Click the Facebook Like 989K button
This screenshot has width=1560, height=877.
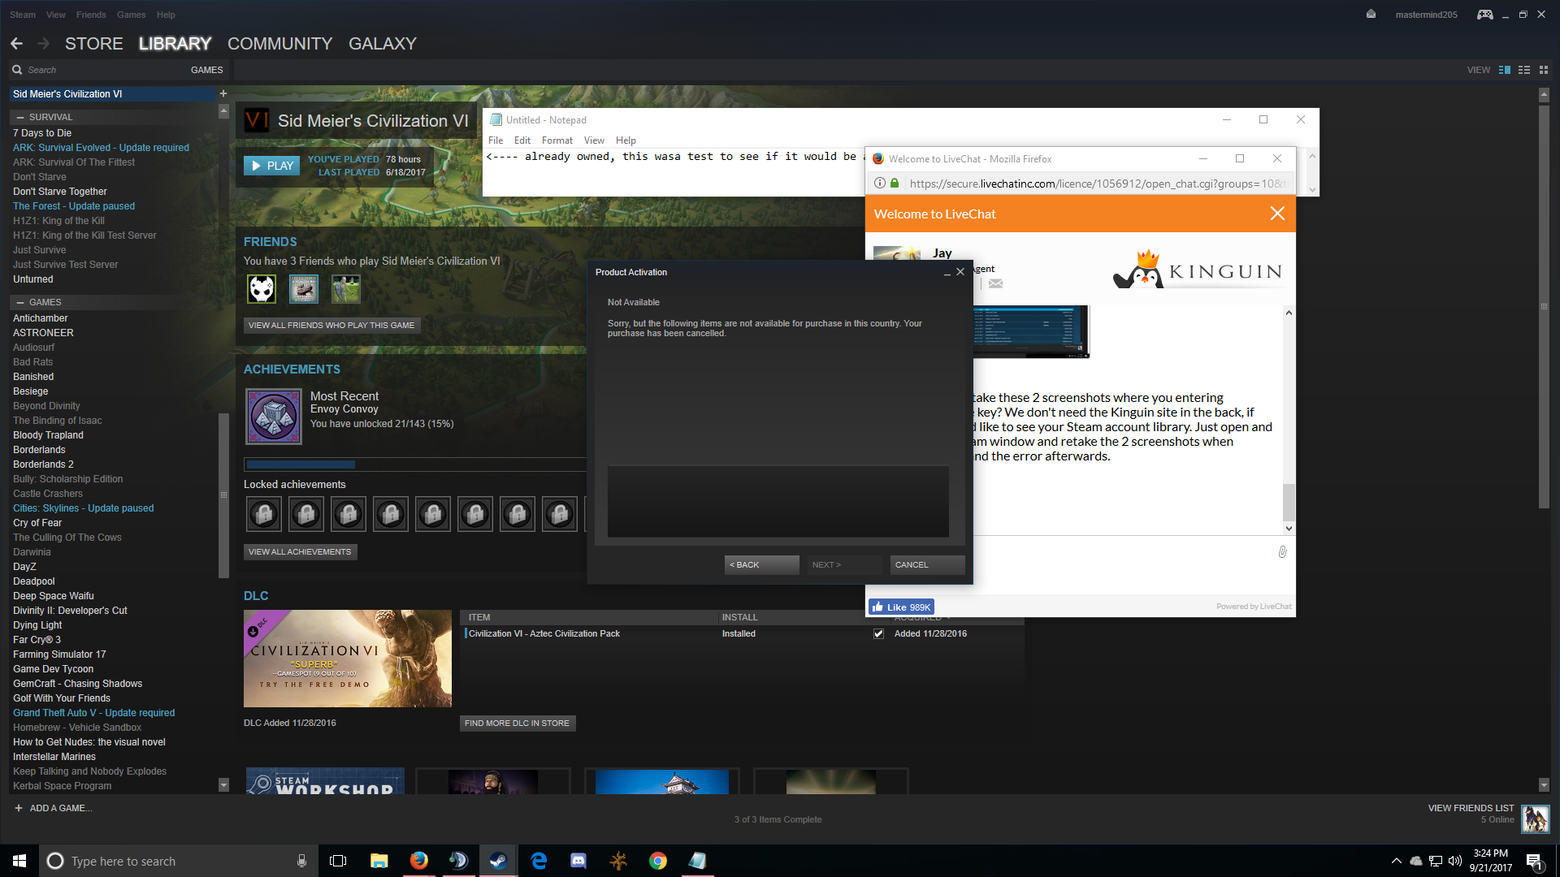click(x=901, y=607)
